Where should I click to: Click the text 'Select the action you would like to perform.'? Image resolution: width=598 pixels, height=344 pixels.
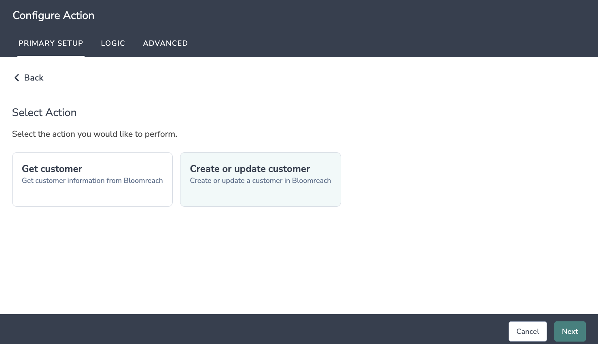(x=95, y=134)
